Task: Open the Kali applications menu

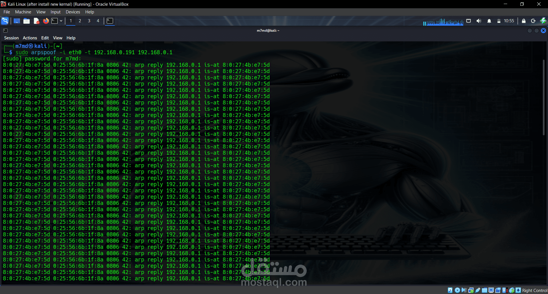Action: coord(5,21)
